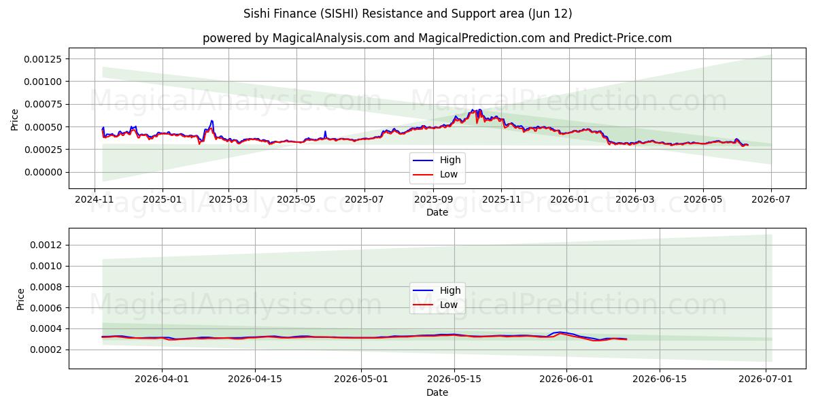This screenshot has width=816, height=408.
Task: Click the '0.00075' y-axis label on top chart
Action: click(44, 104)
